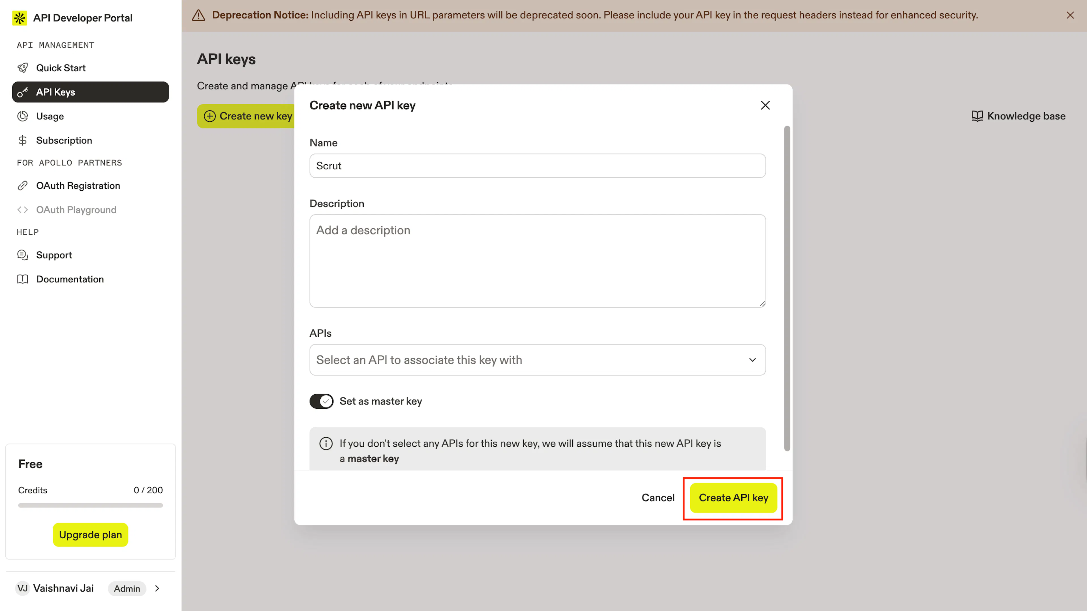This screenshot has height=611, width=1087.
Task: Click the OAuth Registration link icon
Action: tap(23, 186)
